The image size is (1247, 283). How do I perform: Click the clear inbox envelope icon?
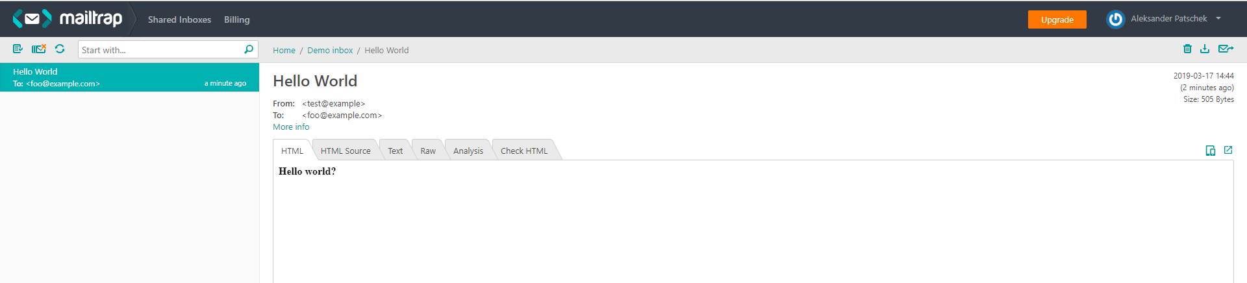[39, 49]
